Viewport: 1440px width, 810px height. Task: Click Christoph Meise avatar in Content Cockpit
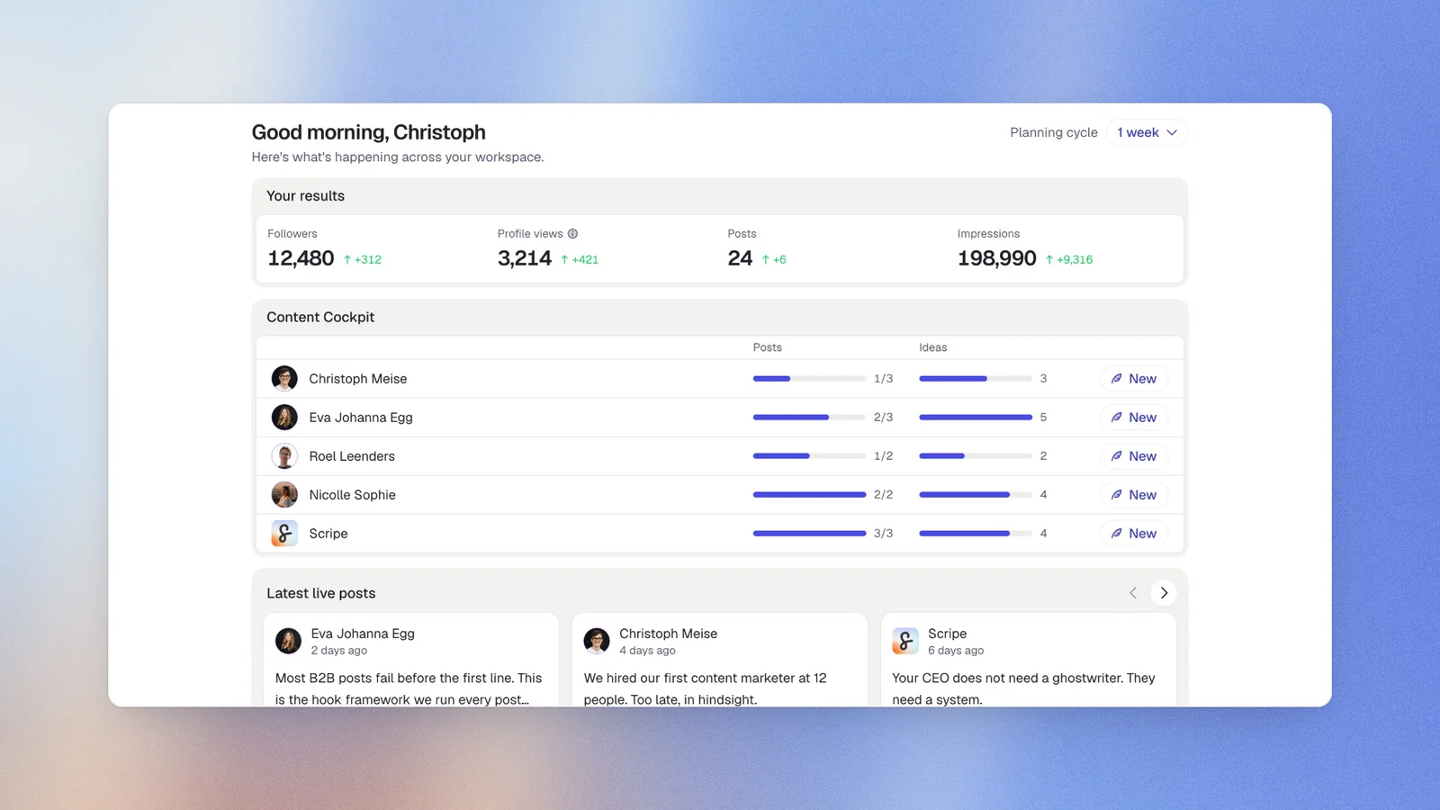tap(284, 379)
